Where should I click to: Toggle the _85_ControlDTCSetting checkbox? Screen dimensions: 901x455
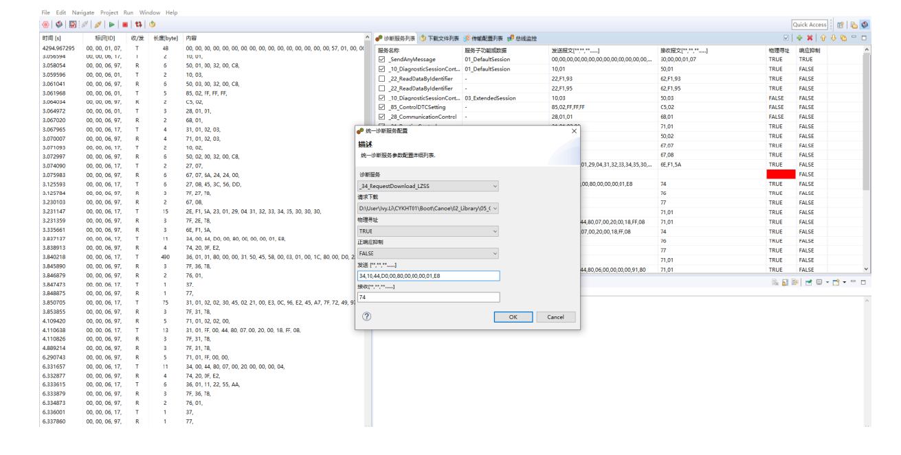coord(382,108)
